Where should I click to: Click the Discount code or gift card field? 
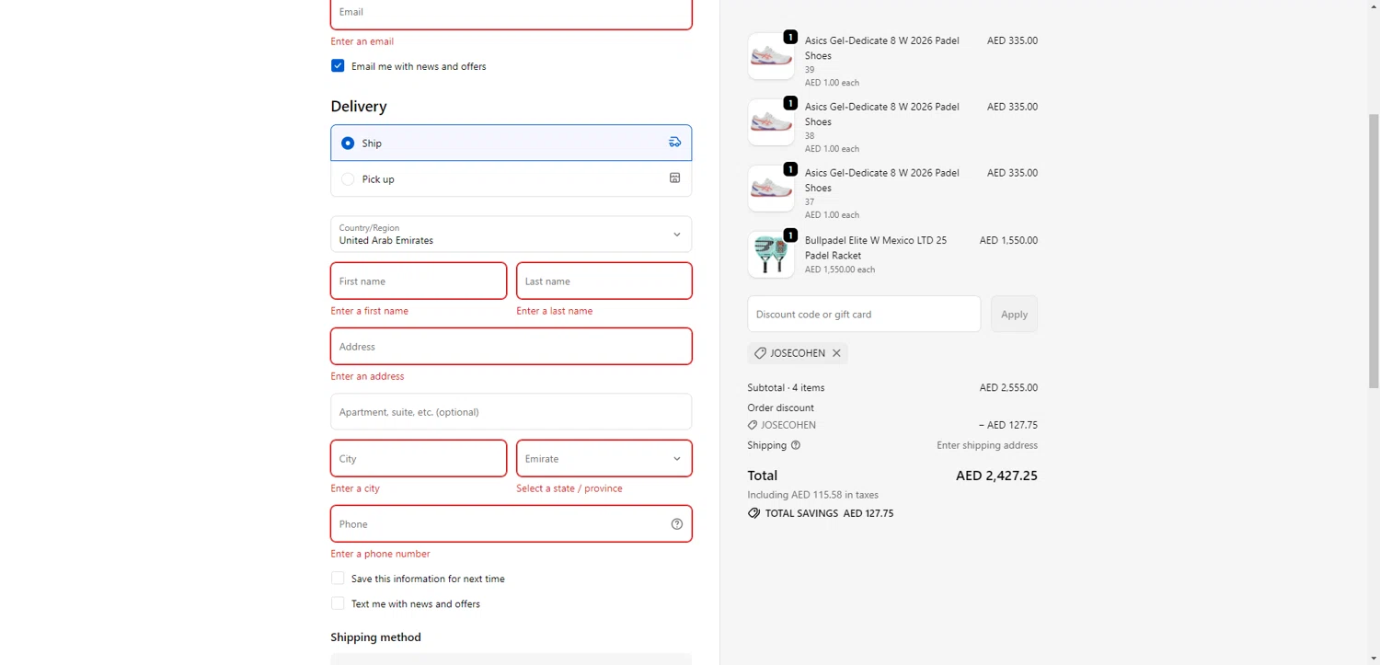pyautogui.click(x=864, y=314)
